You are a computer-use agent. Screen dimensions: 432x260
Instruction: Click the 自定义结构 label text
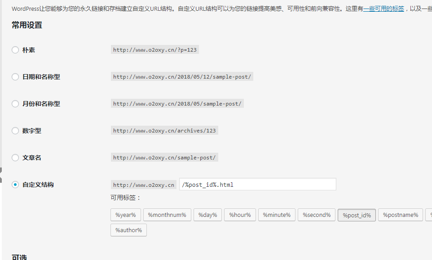point(38,185)
